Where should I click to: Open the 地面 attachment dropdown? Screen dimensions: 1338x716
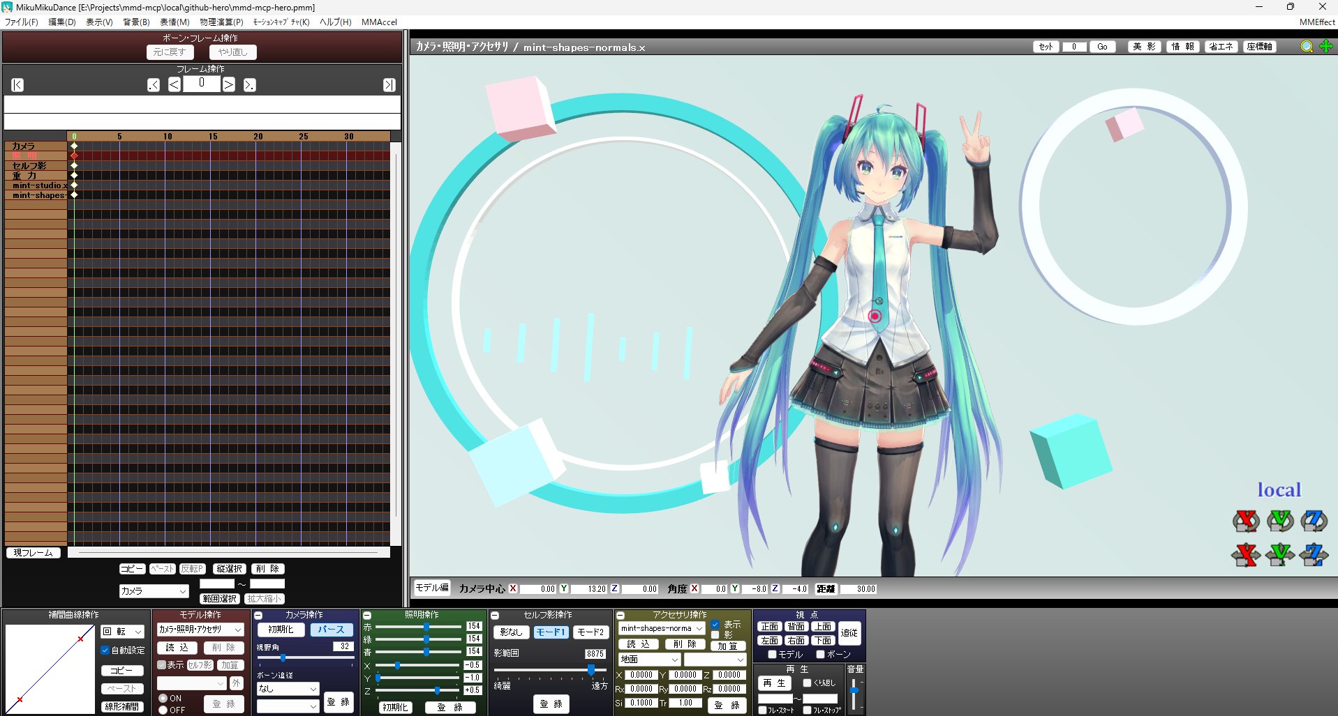649,660
